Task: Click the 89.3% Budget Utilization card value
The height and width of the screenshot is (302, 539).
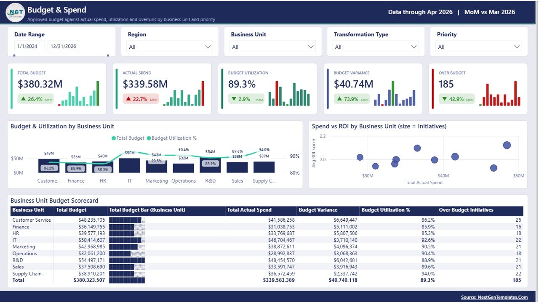Action: pyautogui.click(x=242, y=84)
